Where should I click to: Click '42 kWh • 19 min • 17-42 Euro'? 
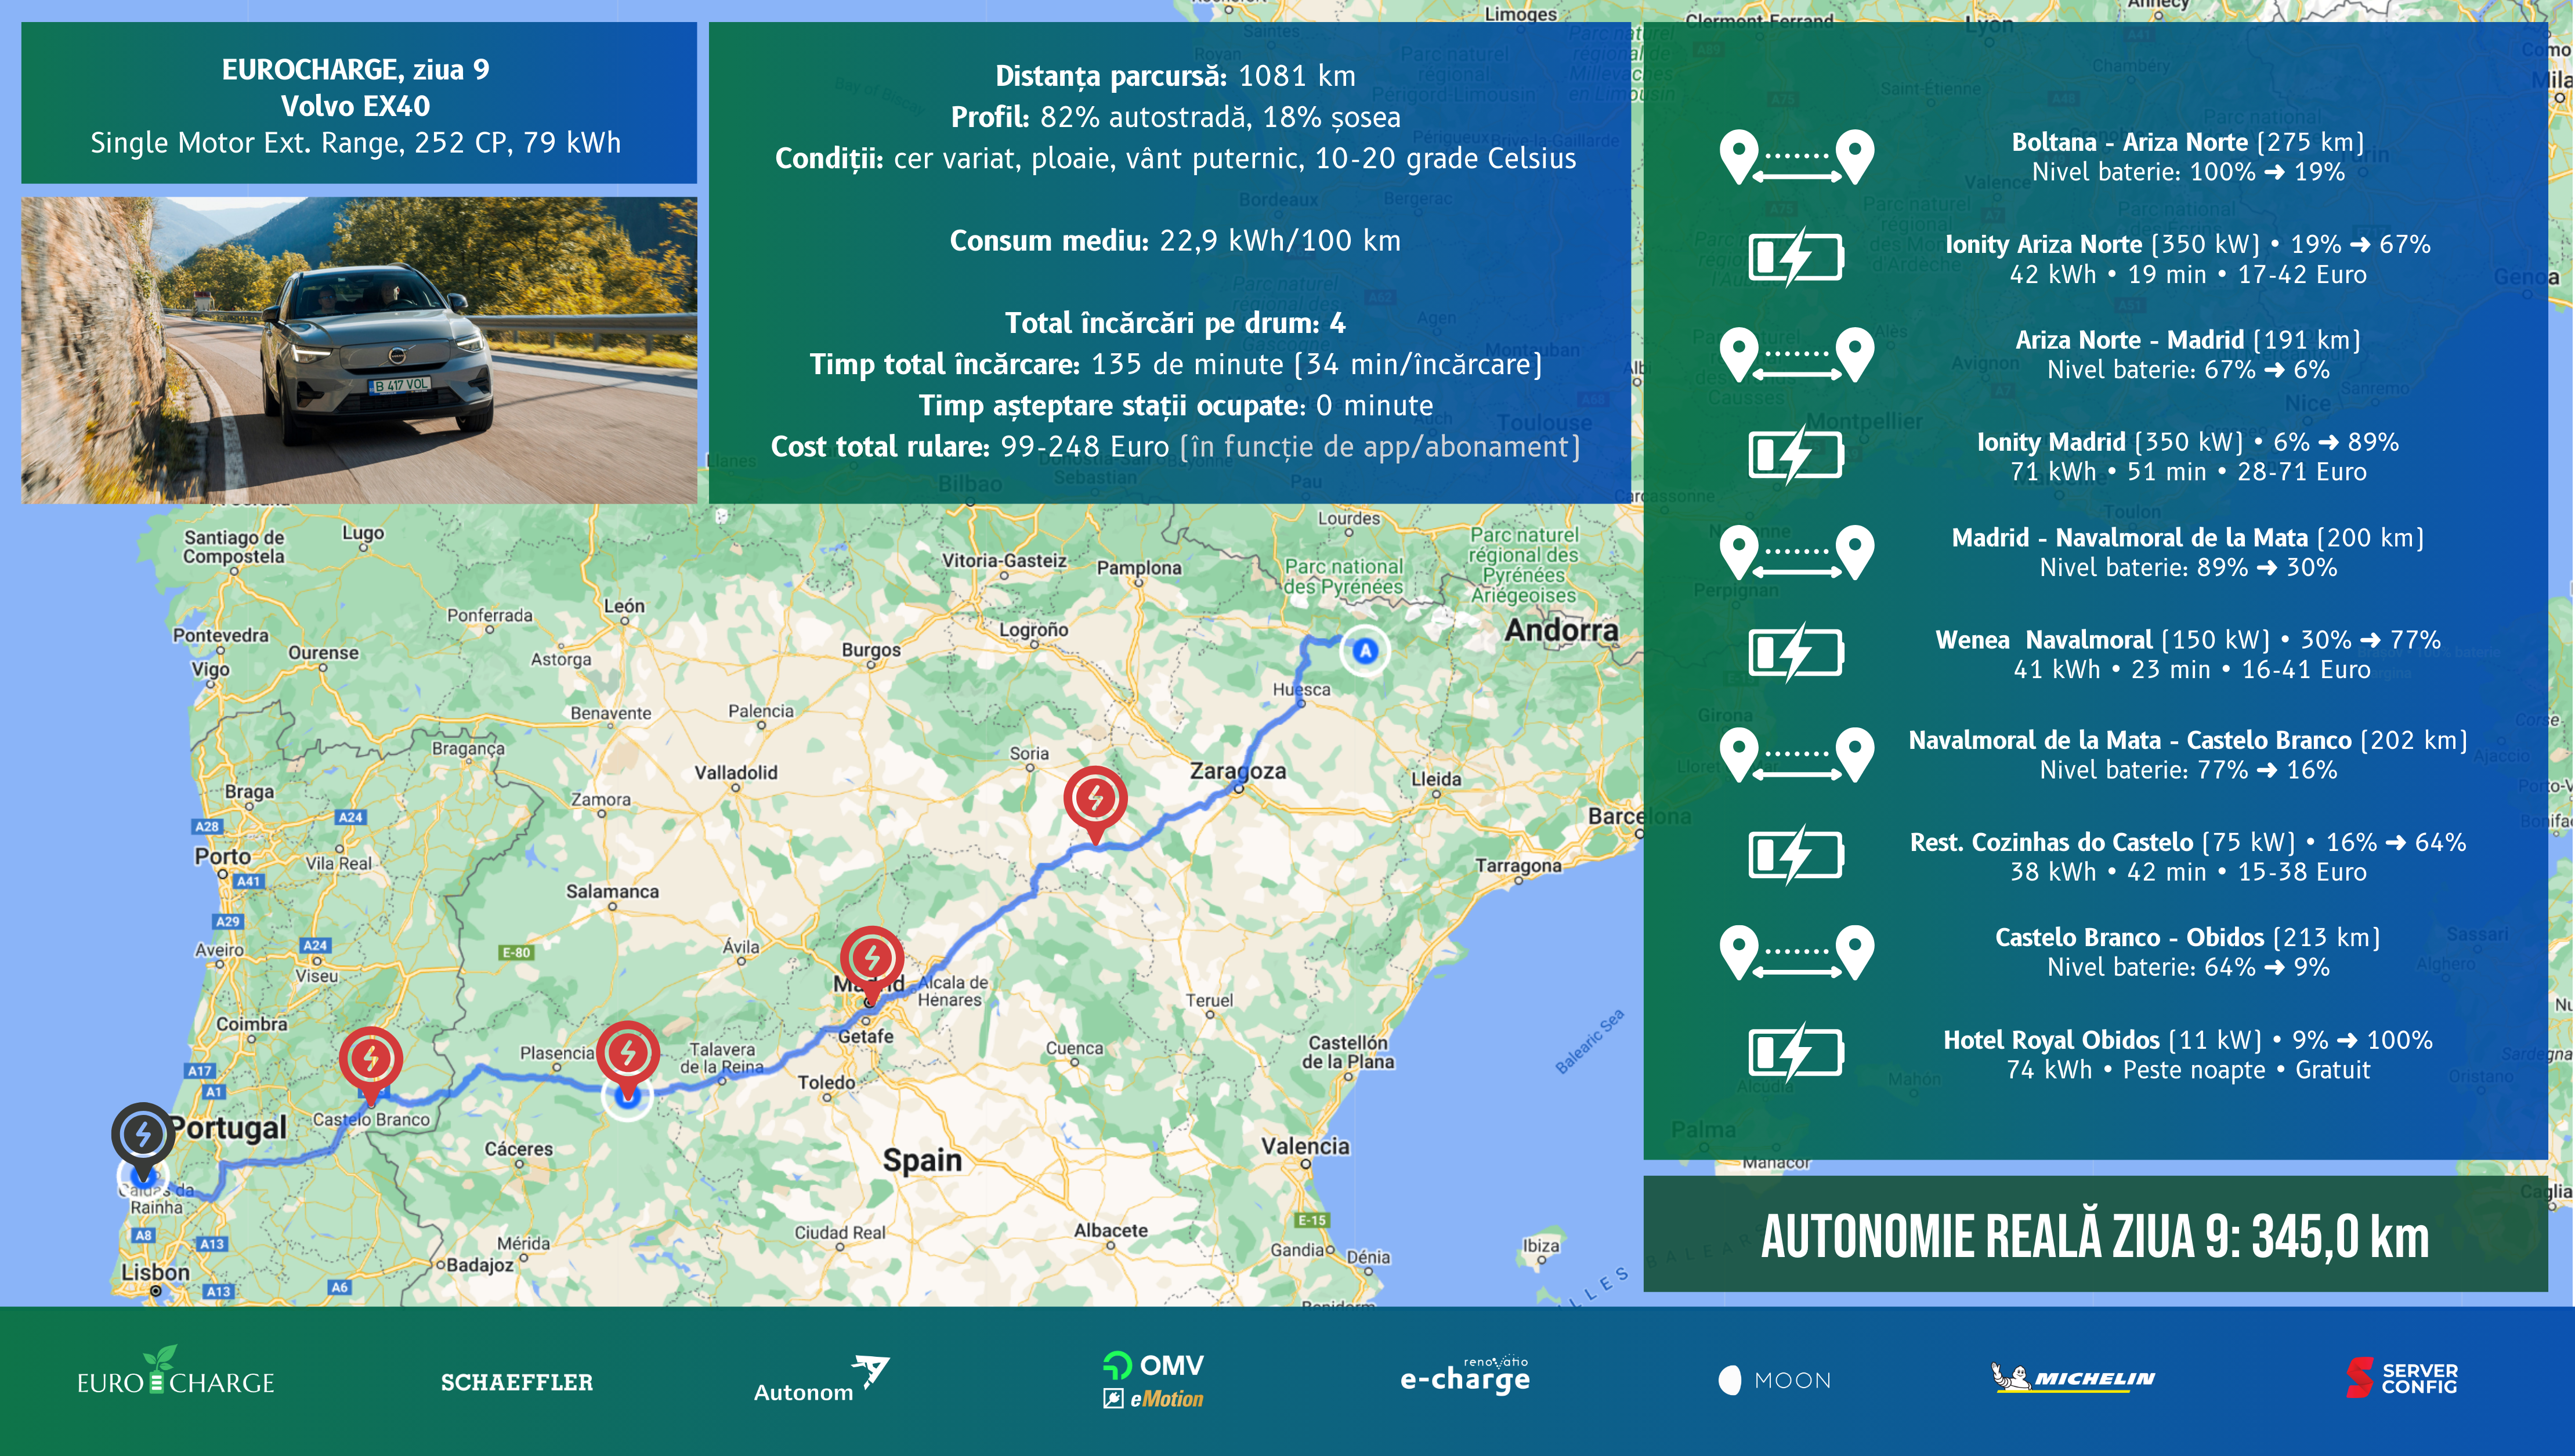[2188, 274]
